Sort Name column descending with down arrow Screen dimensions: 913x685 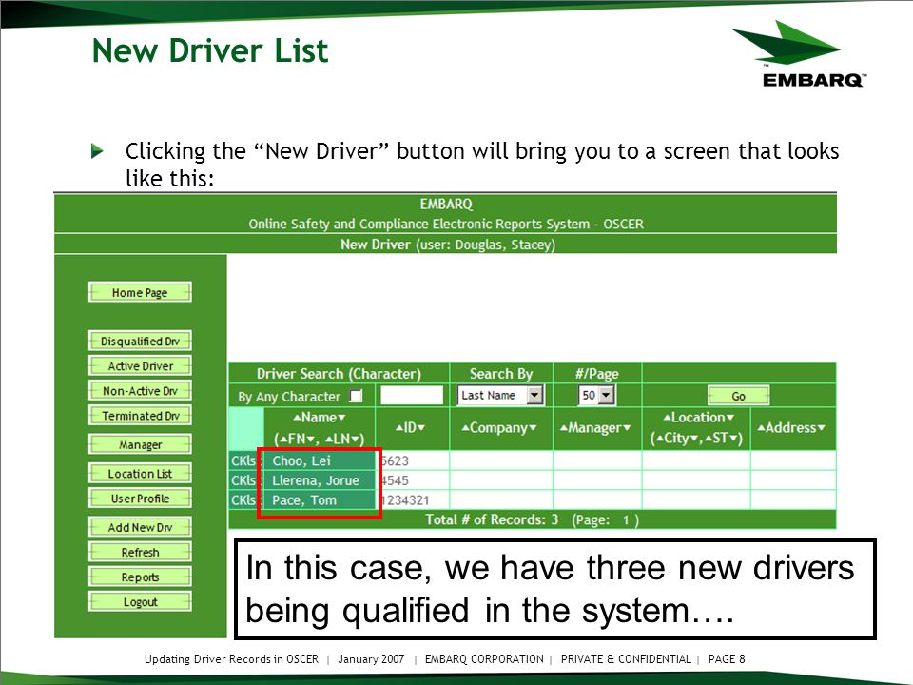pyautogui.click(x=341, y=418)
